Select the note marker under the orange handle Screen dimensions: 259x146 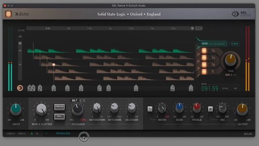click(53, 88)
